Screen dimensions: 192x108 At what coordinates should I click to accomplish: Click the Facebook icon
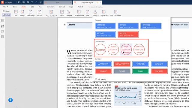coord(10,100)
